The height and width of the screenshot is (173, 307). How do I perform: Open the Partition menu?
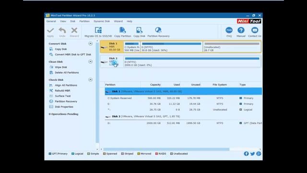pos(84,21)
